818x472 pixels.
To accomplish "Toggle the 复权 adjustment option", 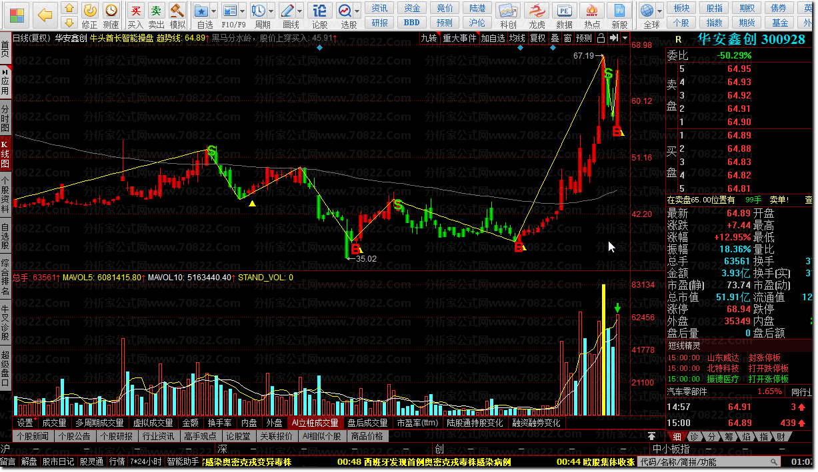I will coord(537,38).
